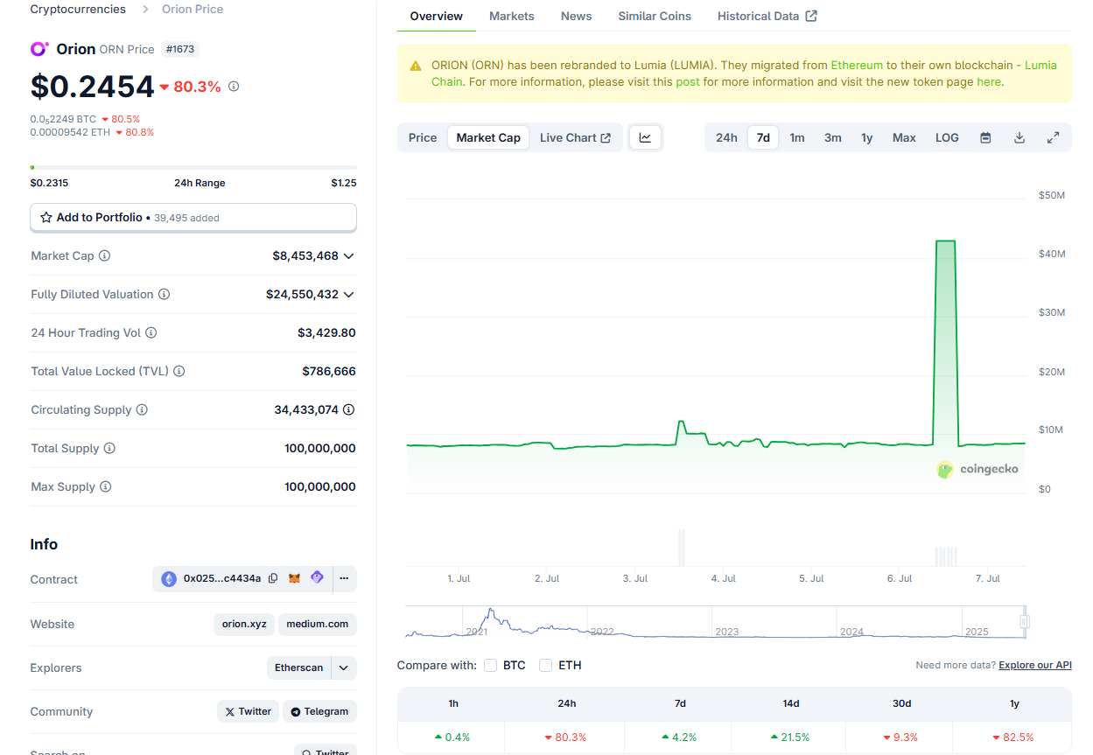Click the right handle of the chart range navigator
Image resolution: width=1093 pixels, height=755 pixels.
pyautogui.click(x=1025, y=622)
